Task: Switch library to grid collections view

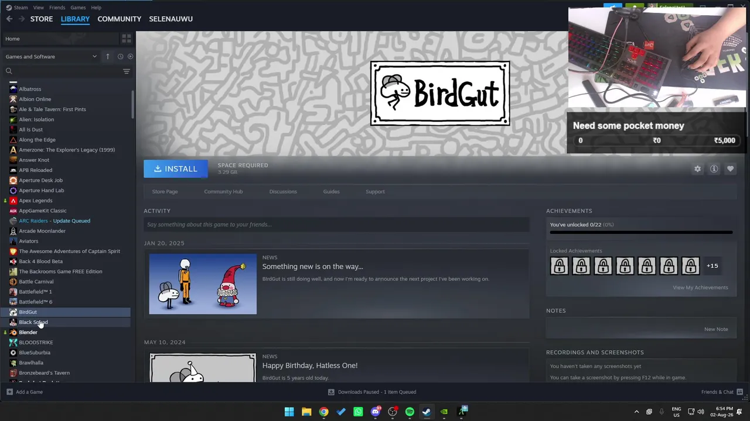Action: pyautogui.click(x=126, y=39)
